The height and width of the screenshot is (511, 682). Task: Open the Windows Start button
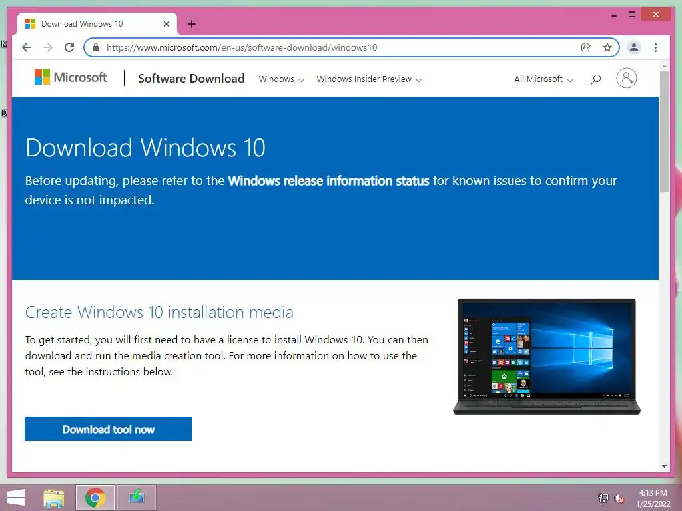(16, 498)
